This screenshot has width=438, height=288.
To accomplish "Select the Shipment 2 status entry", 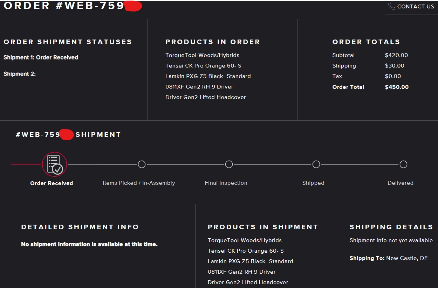I will click(20, 74).
